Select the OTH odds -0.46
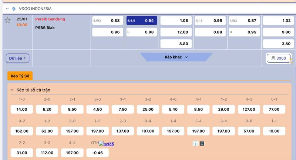 tap(97, 153)
